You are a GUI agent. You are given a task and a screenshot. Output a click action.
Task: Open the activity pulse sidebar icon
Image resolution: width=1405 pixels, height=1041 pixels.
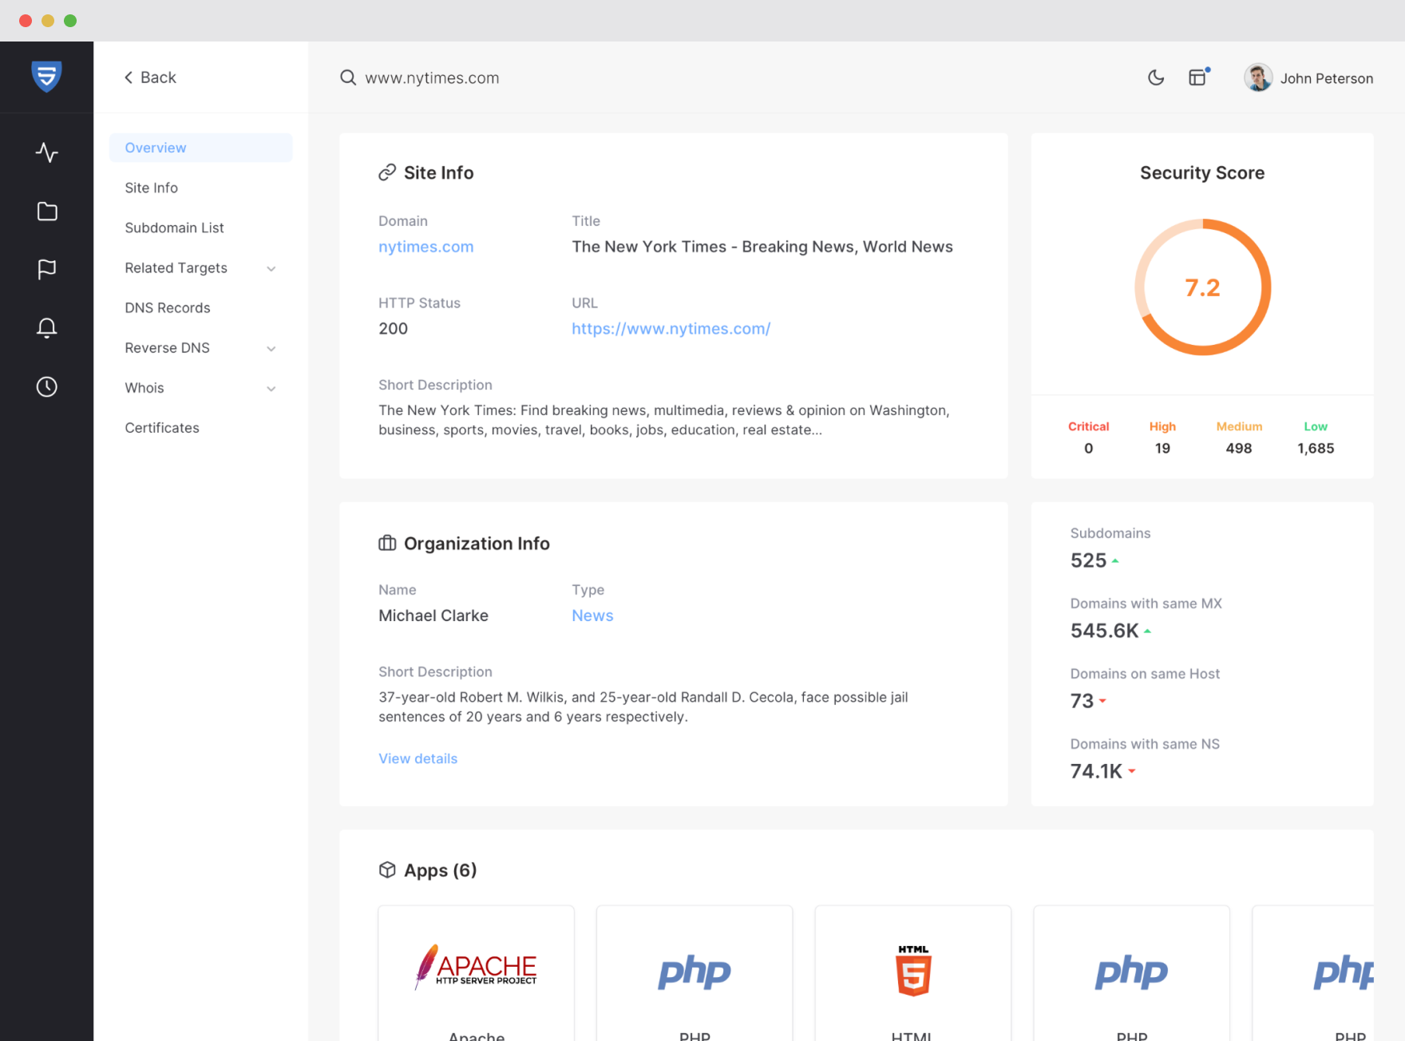pyautogui.click(x=47, y=152)
